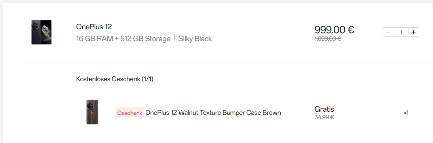Select the 16 GB RAM + 512 GB Storage text
Viewport: 433px width, 143px height.
(123, 39)
